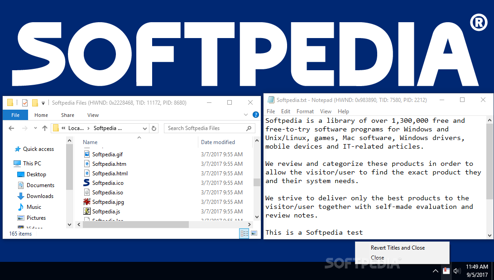Select the Softpedia.jpg file icon

86,202
